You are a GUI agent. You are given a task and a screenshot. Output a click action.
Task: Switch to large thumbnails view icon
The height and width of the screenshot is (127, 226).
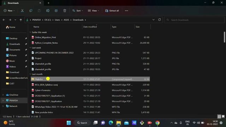[223, 116]
